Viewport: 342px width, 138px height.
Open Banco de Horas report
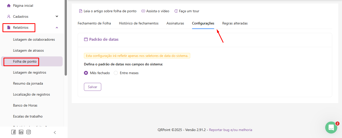(x=25, y=106)
